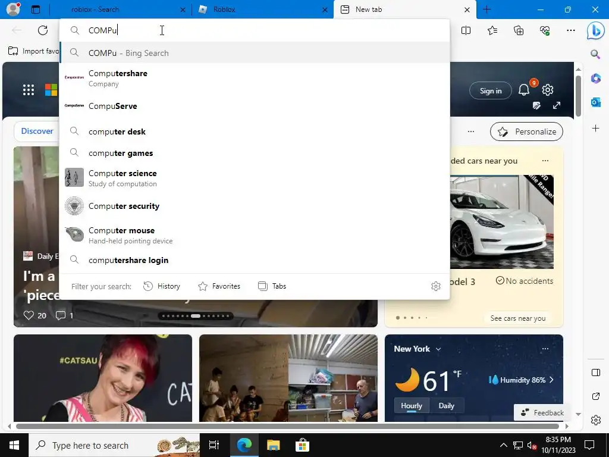Click the app launcher grid icon
Screen dimensions: 609x457
click(29, 90)
